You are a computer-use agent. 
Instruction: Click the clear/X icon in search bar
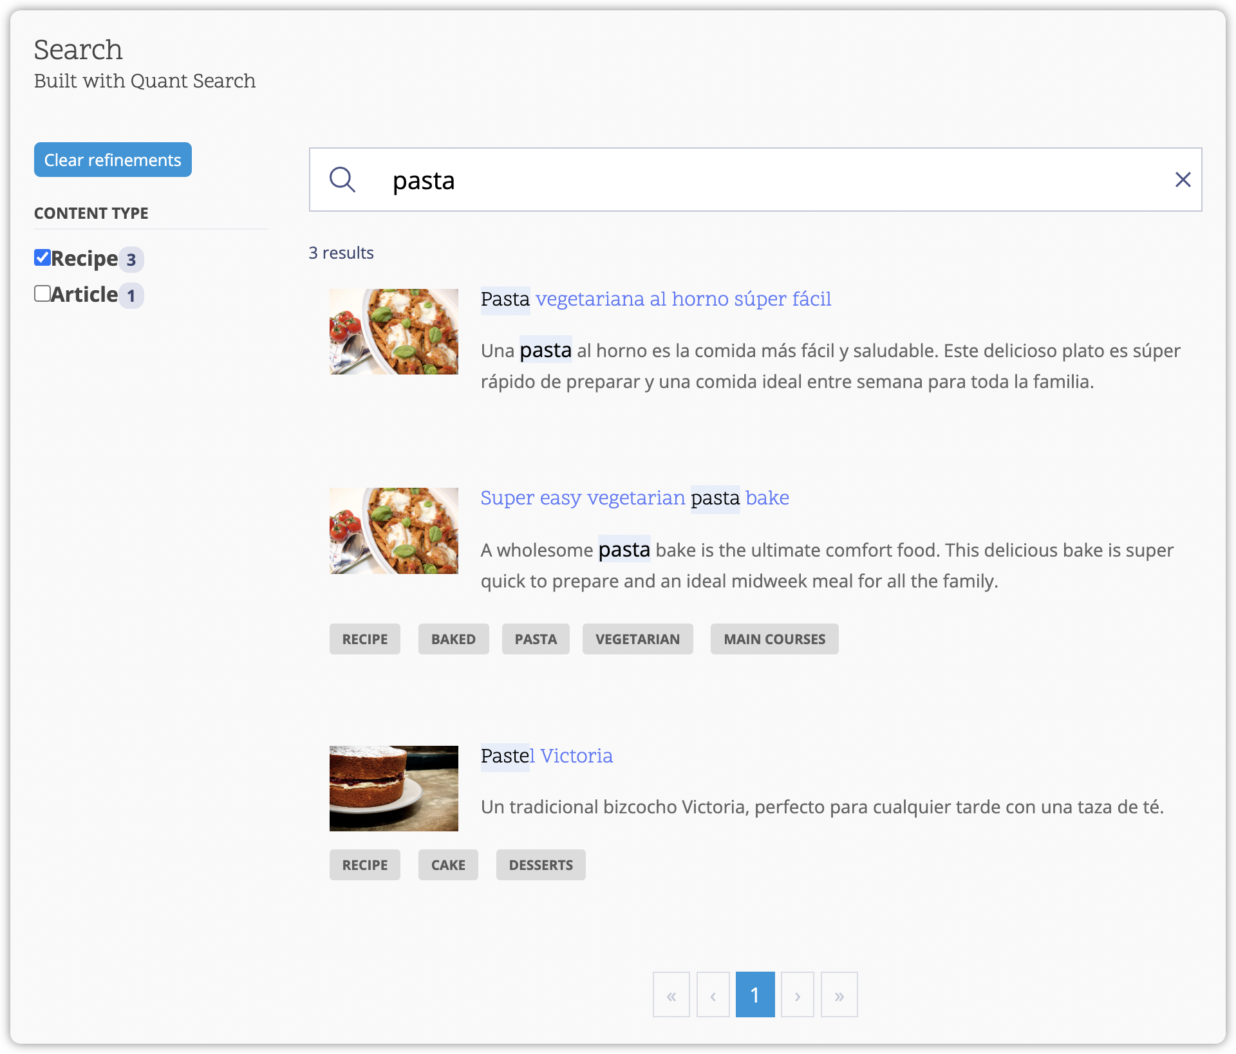(x=1183, y=179)
